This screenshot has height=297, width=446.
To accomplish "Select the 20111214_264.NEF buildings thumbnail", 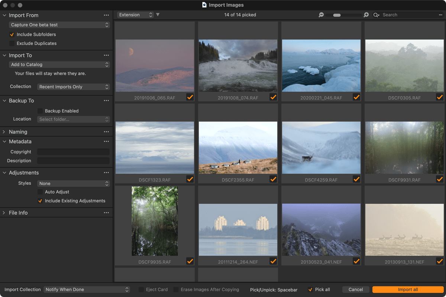I will [x=238, y=230].
